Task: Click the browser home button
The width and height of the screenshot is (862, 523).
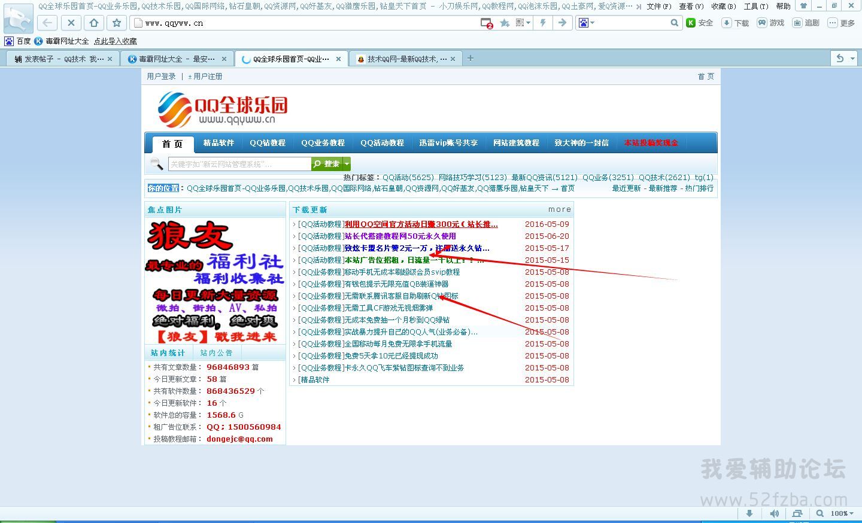Action: (93, 23)
